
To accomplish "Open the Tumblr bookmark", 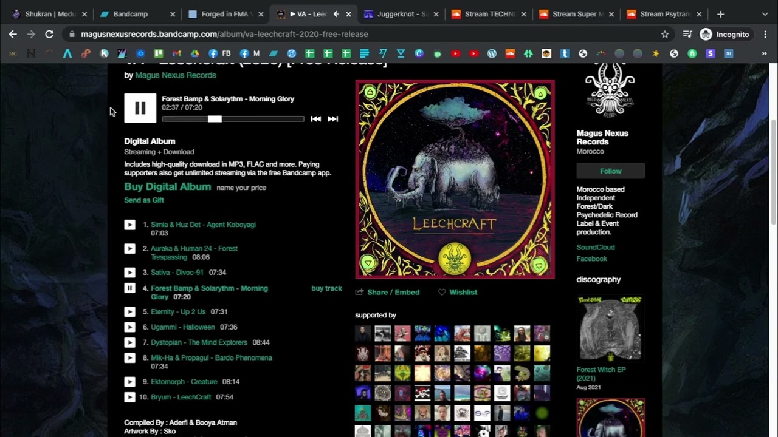I will coord(565,53).
